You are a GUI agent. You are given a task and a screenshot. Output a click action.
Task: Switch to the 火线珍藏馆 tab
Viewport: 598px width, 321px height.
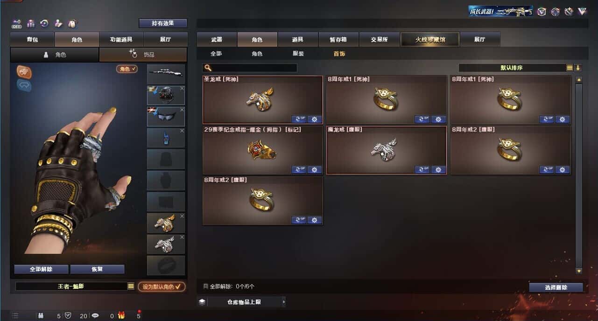click(430, 39)
